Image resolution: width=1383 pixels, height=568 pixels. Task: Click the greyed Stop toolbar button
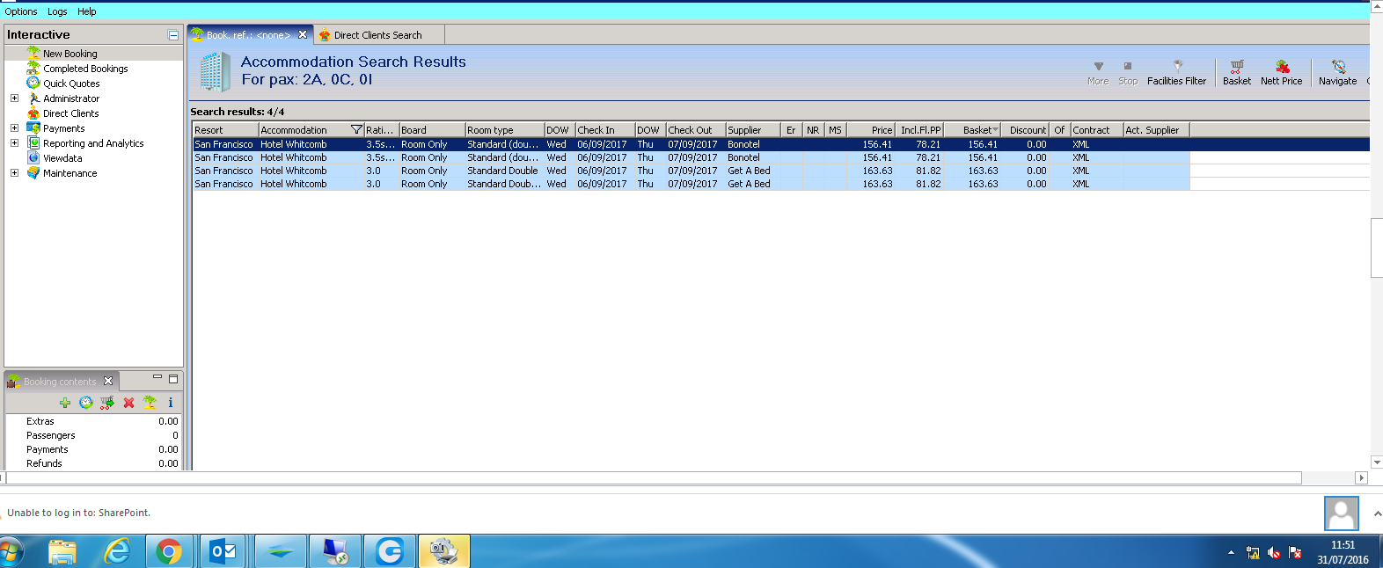[x=1128, y=73]
